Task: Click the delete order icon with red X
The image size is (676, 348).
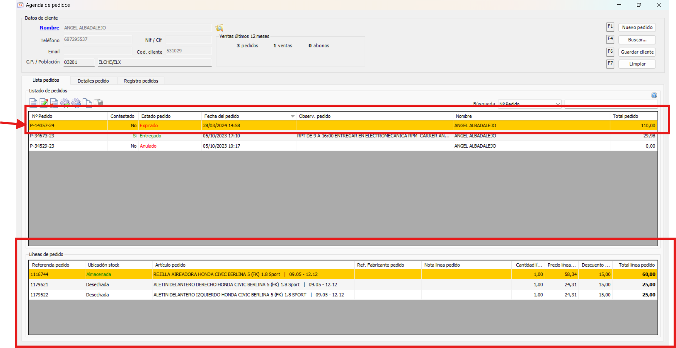Action: click(x=54, y=102)
